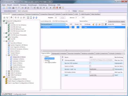Viewport: 128px width, 96px height.
Task: Click the Open project folder toolbar icon
Action: (x=7, y=8)
